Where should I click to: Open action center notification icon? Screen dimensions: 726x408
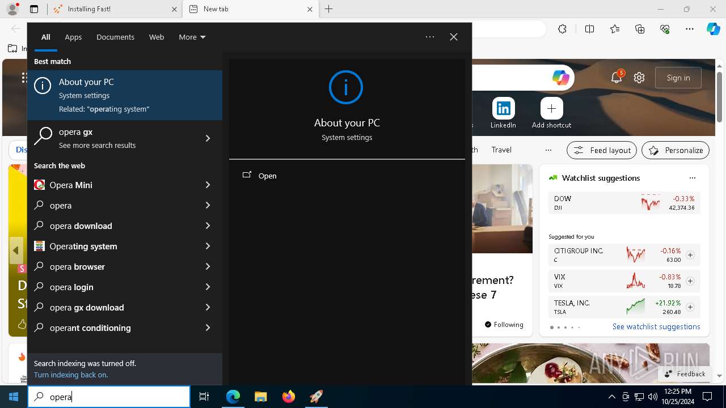tap(707, 397)
